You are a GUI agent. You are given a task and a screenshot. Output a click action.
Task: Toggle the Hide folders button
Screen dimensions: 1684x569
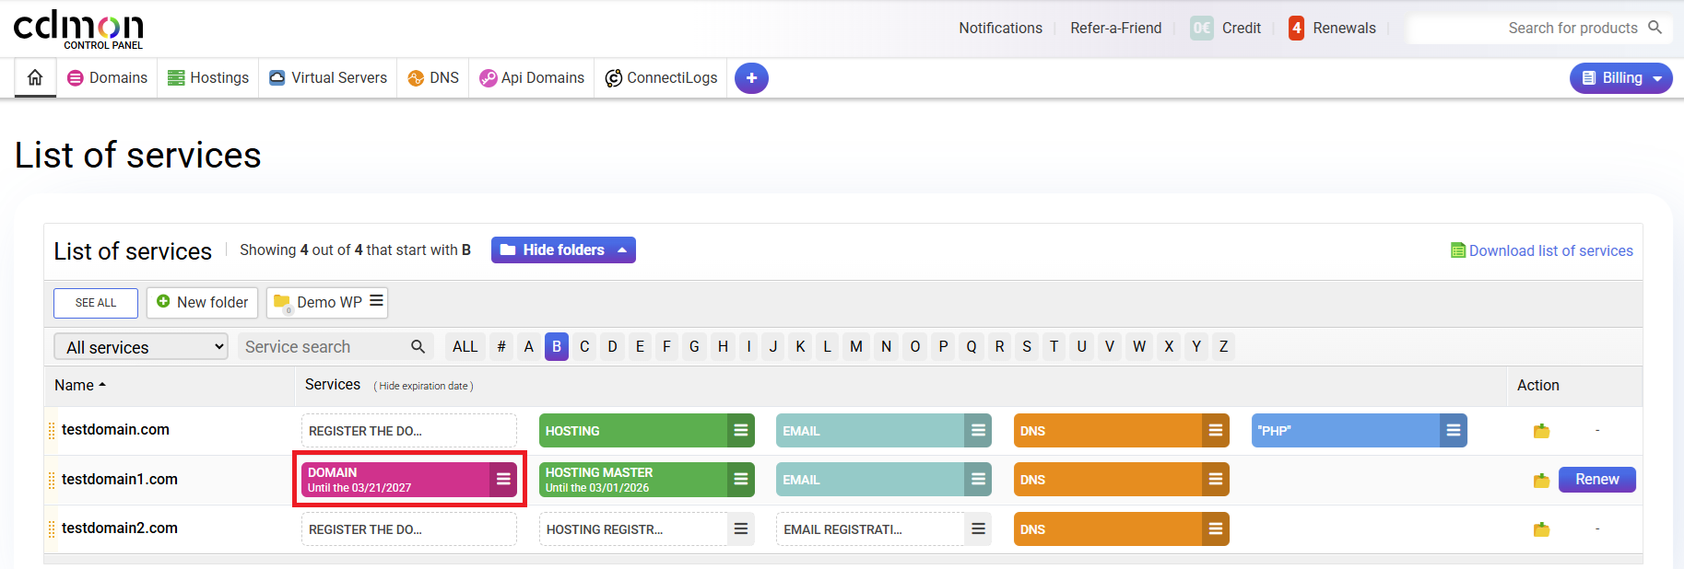[x=563, y=250]
